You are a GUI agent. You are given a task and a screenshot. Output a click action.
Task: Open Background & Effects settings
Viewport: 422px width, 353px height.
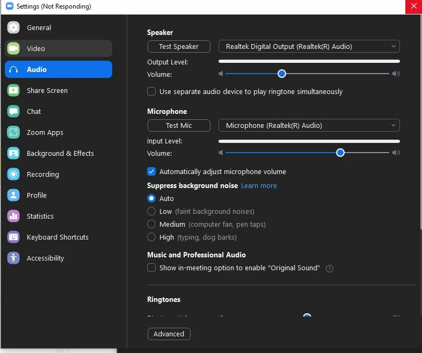pos(59,153)
